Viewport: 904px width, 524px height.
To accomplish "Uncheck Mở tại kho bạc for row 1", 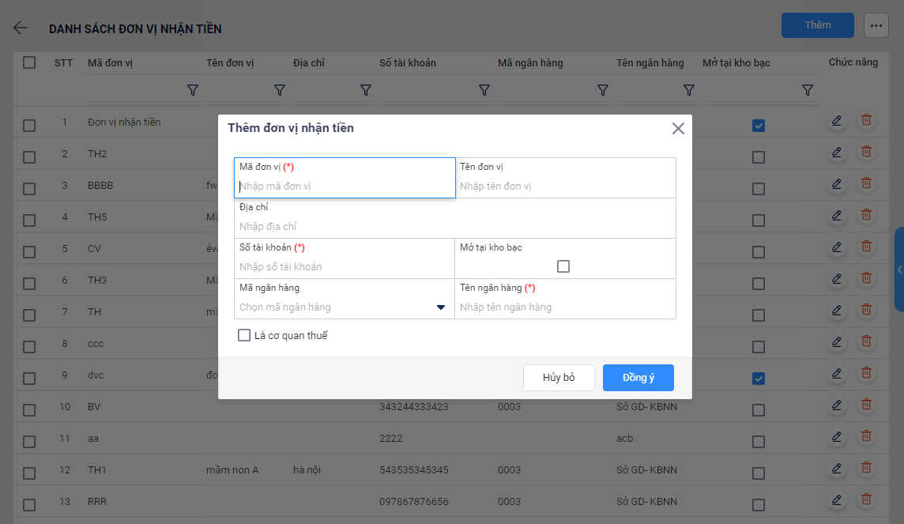I will pyautogui.click(x=759, y=126).
